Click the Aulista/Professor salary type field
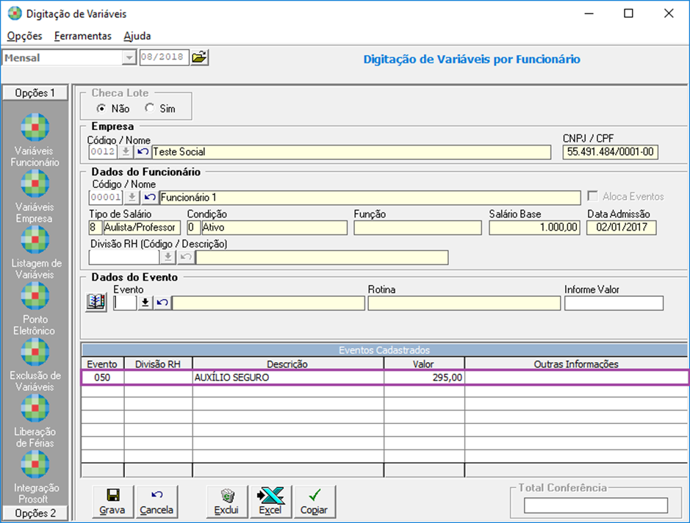This screenshot has width=690, height=523. point(142,228)
